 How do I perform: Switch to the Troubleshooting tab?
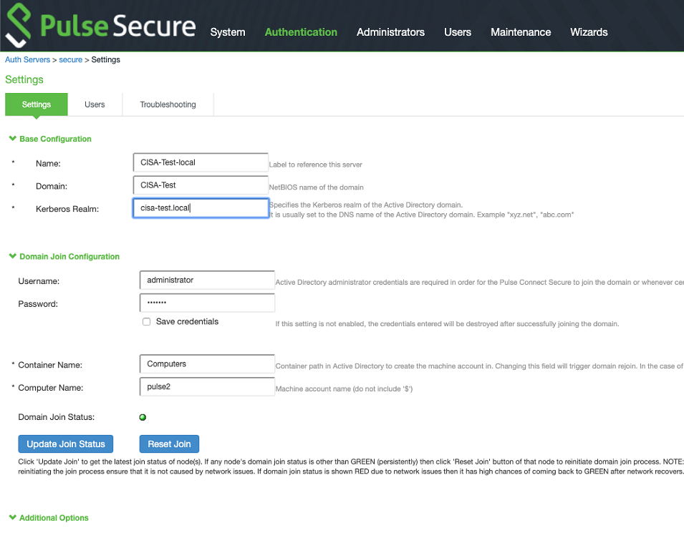pos(168,104)
